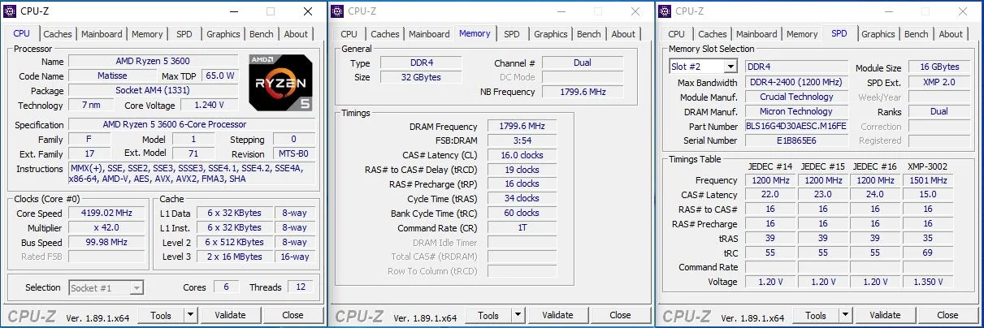This screenshot has width=984, height=328.
Task: Minimize the left CPU-Z window
Action: click(233, 11)
